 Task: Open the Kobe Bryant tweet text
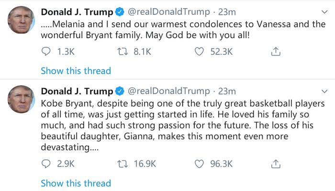(183, 125)
